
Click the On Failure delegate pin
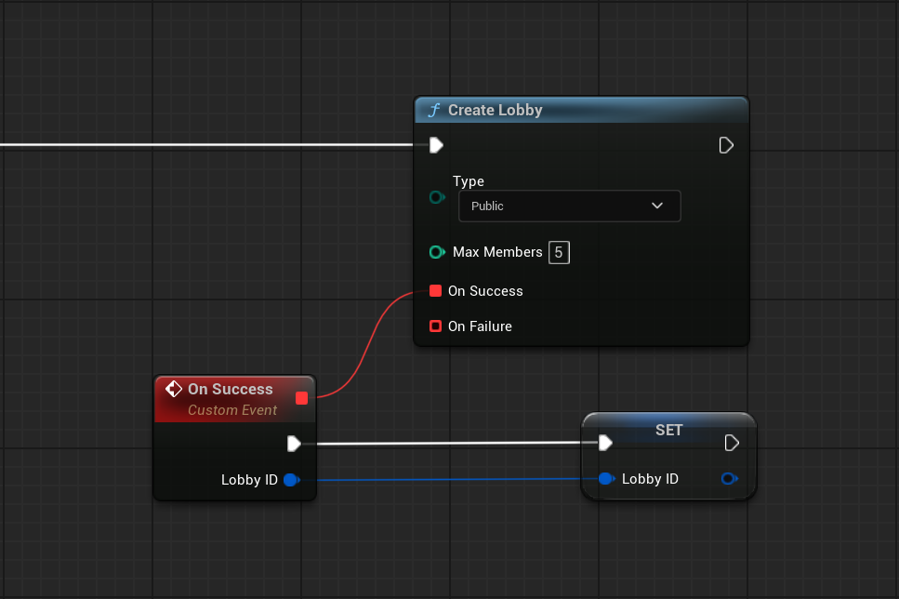[x=436, y=326]
